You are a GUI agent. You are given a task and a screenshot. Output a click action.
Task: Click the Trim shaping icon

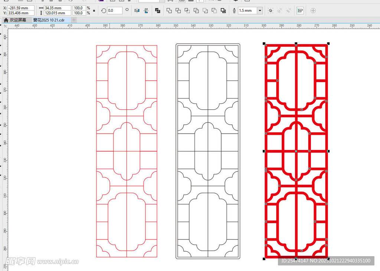[x=178, y=11]
